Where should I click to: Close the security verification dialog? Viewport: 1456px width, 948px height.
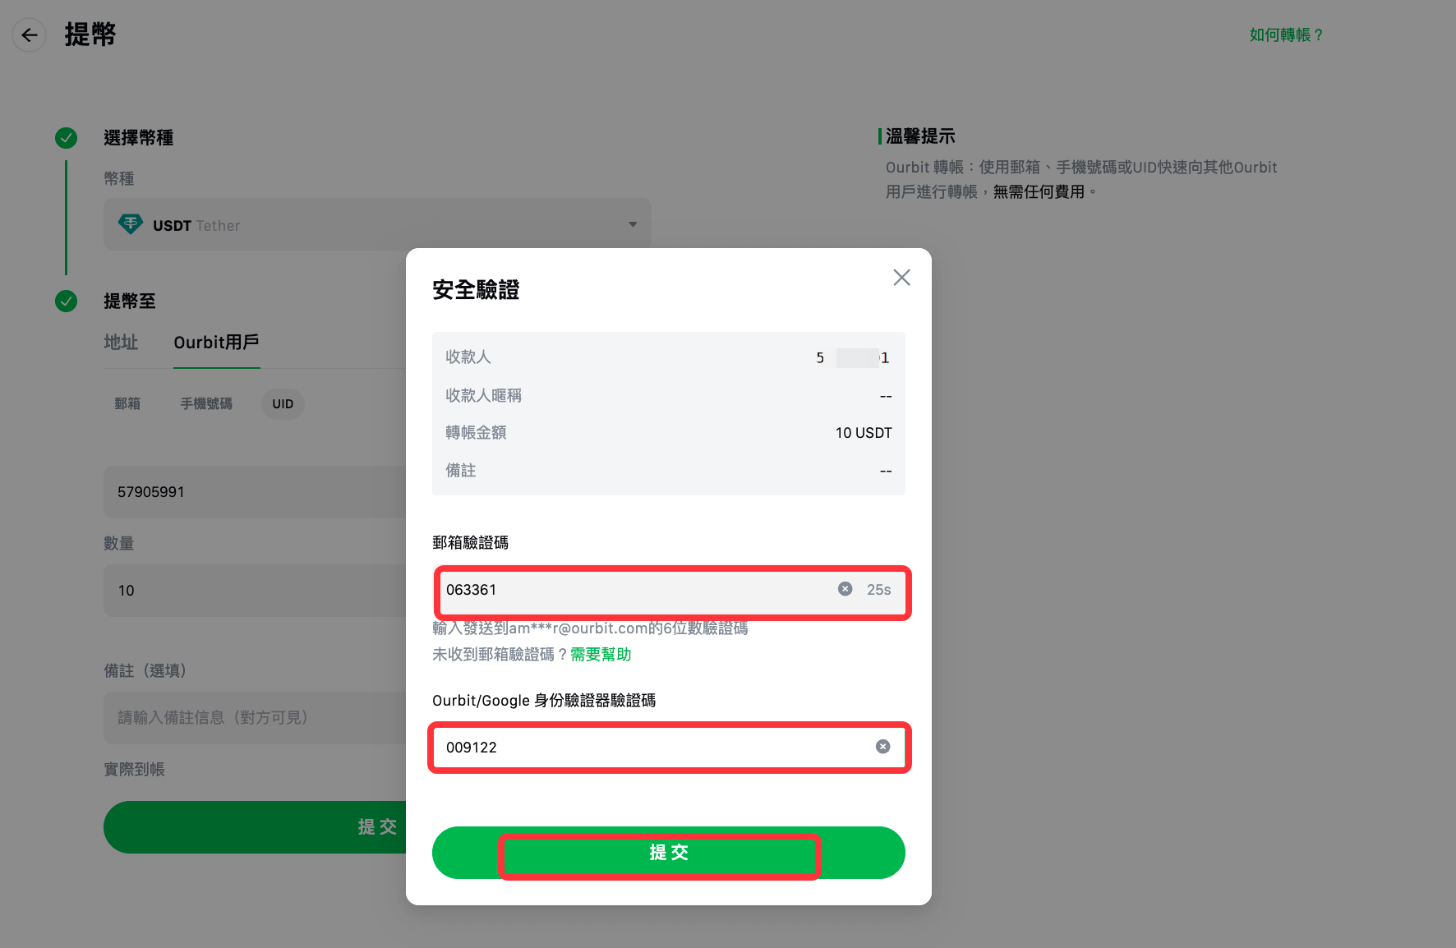tap(901, 278)
